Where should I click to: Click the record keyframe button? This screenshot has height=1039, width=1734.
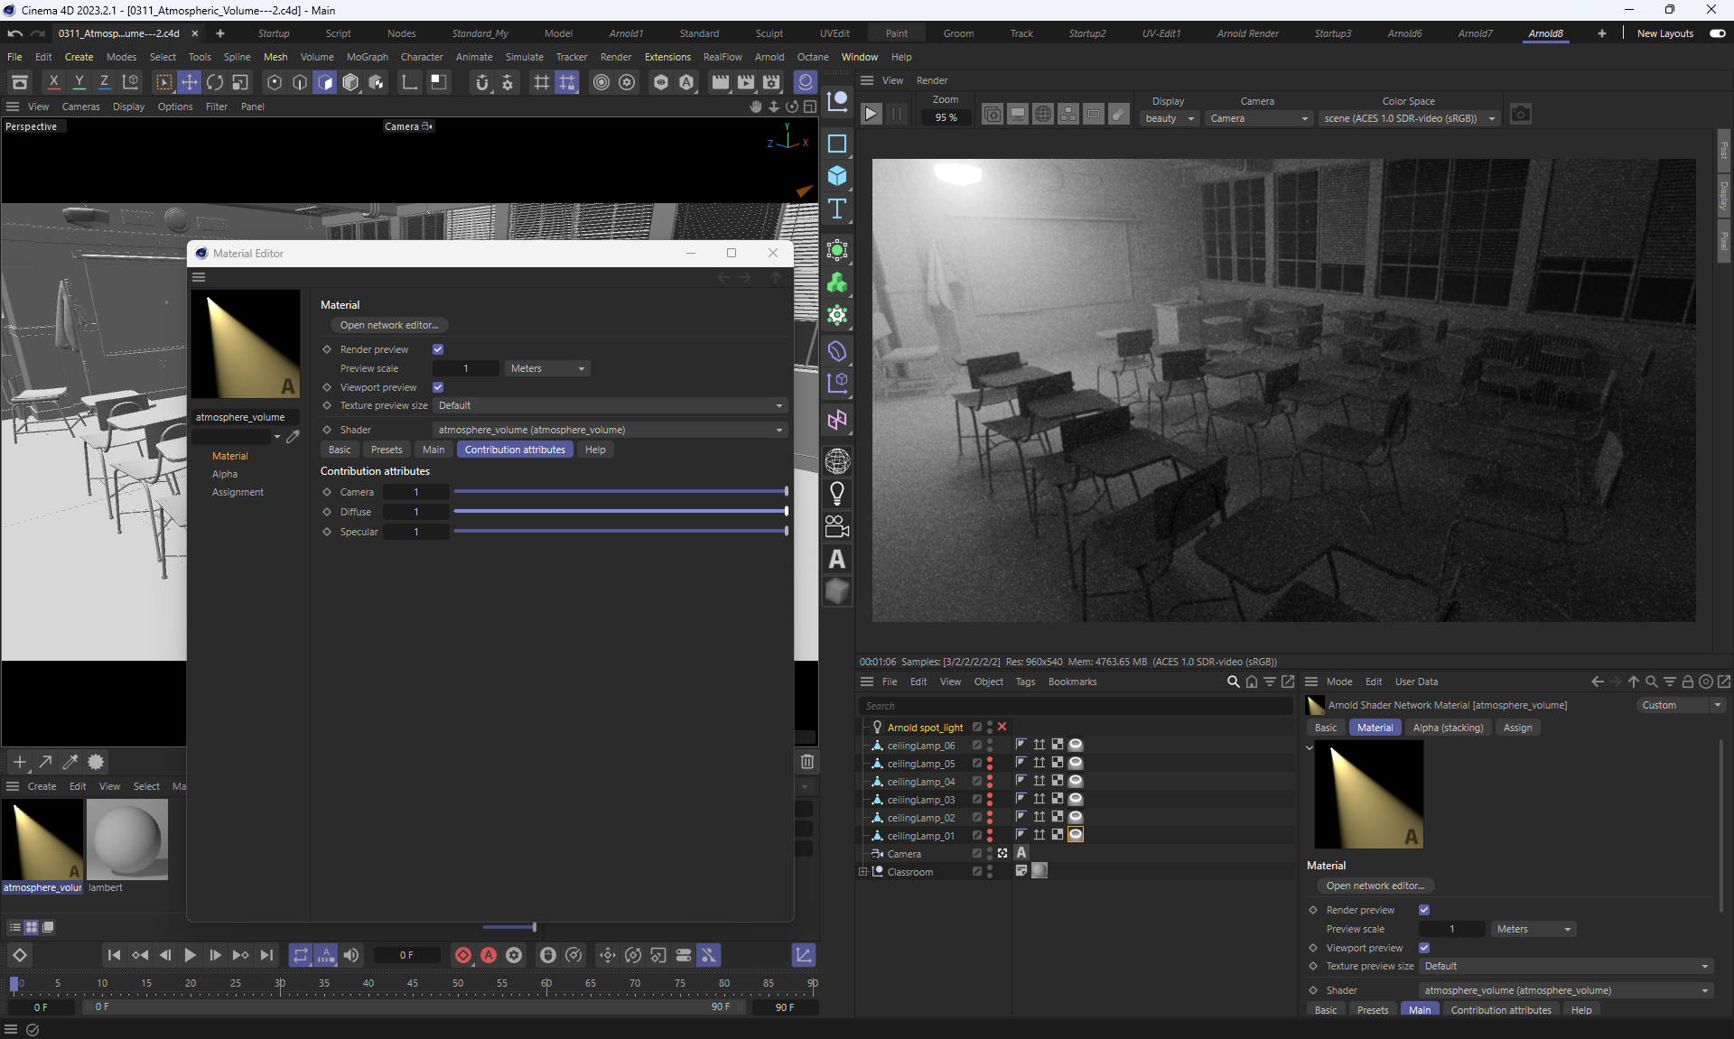coord(463,955)
